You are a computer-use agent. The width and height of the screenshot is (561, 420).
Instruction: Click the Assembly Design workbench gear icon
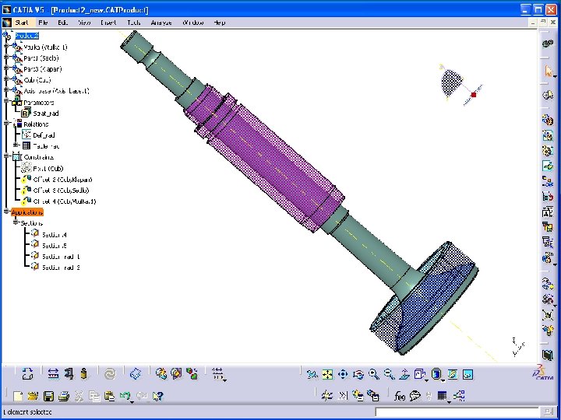[x=548, y=44]
